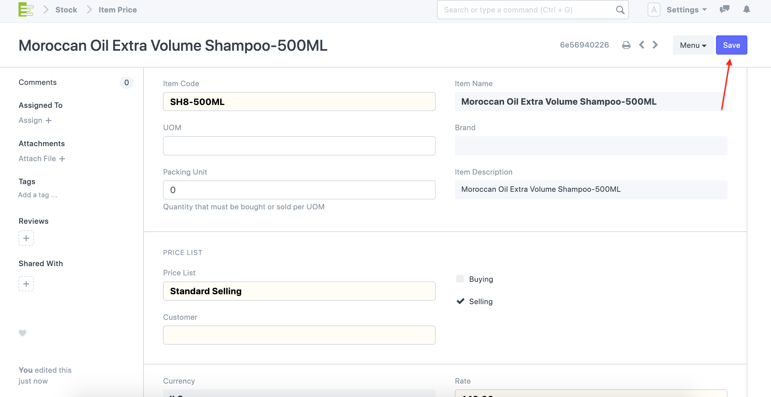Go to Item Price breadcrumb
Screen dimensions: 771x397
coord(118,10)
